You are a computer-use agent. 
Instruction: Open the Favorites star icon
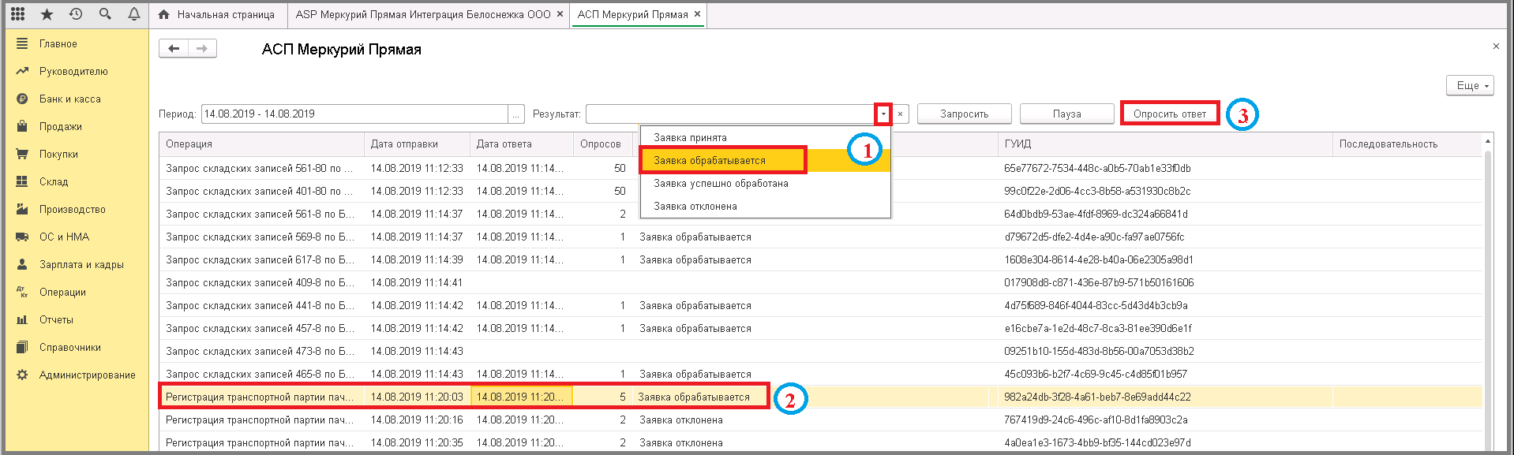coord(47,14)
